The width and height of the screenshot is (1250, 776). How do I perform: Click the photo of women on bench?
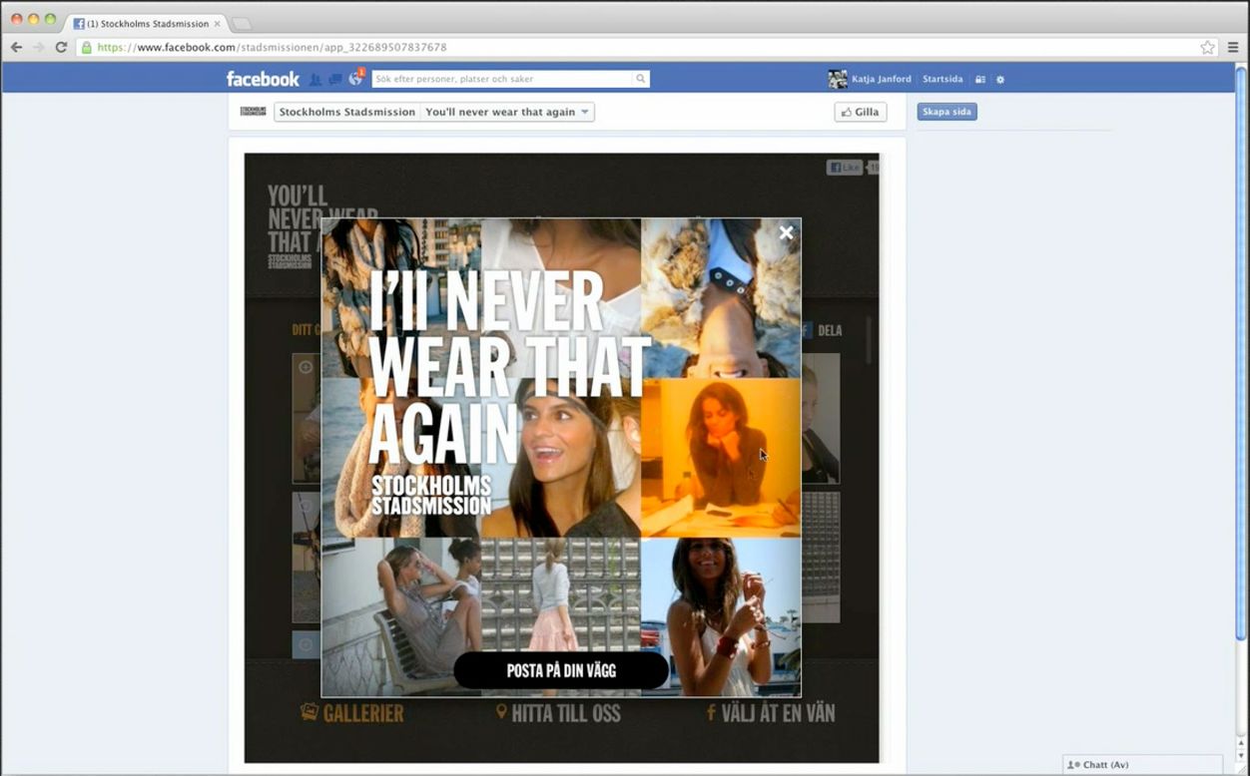[401, 616]
